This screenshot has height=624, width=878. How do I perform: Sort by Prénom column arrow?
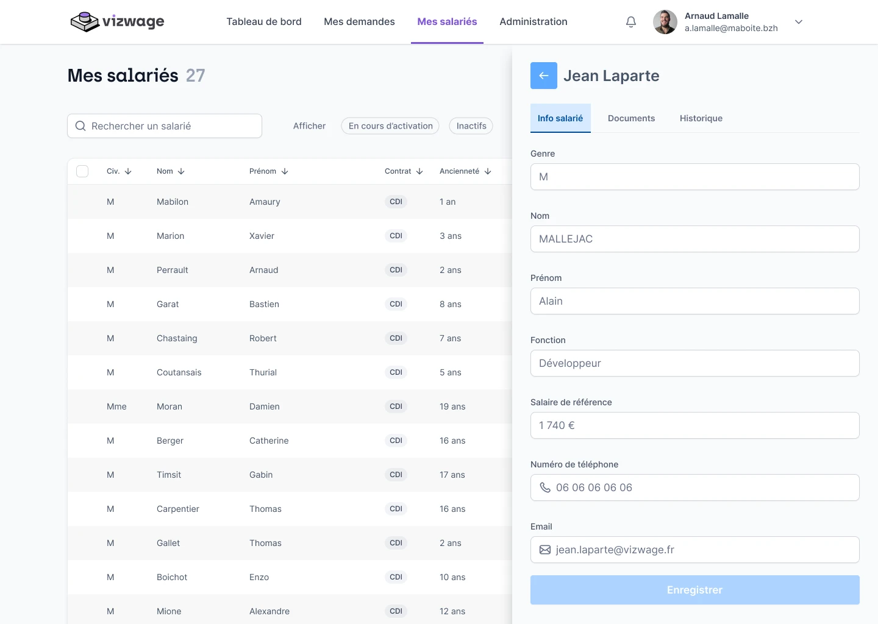click(x=285, y=171)
